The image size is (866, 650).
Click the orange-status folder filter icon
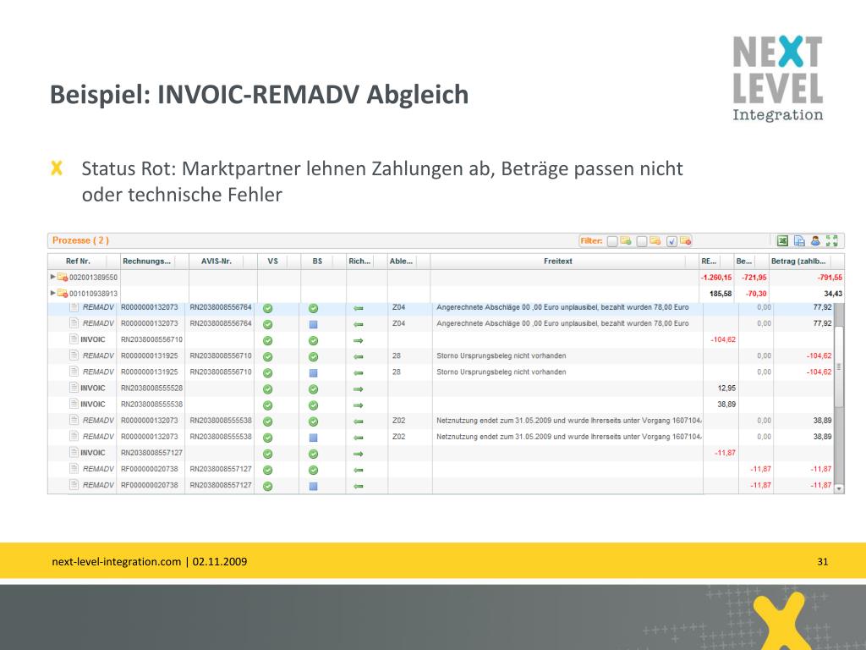click(x=655, y=240)
